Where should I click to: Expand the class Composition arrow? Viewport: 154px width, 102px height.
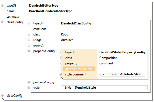(61, 58)
